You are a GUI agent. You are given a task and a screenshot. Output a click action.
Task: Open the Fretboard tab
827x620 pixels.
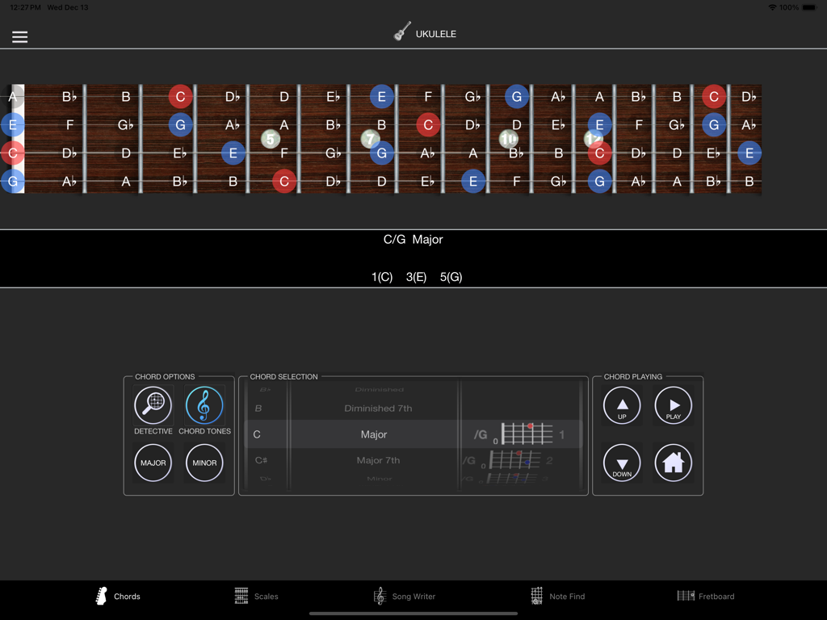pyautogui.click(x=706, y=596)
